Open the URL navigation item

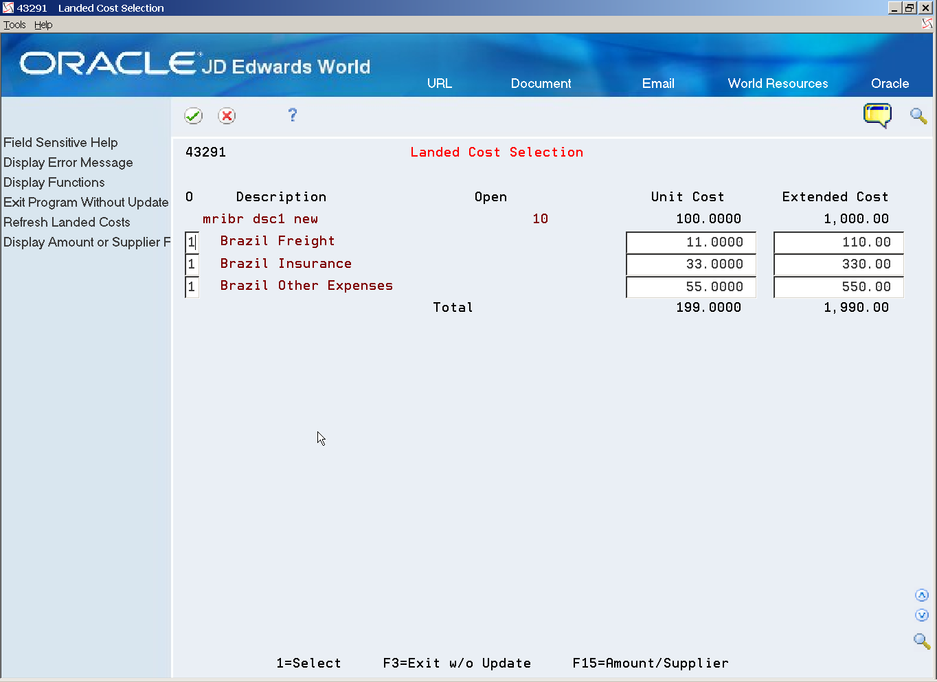(x=440, y=83)
